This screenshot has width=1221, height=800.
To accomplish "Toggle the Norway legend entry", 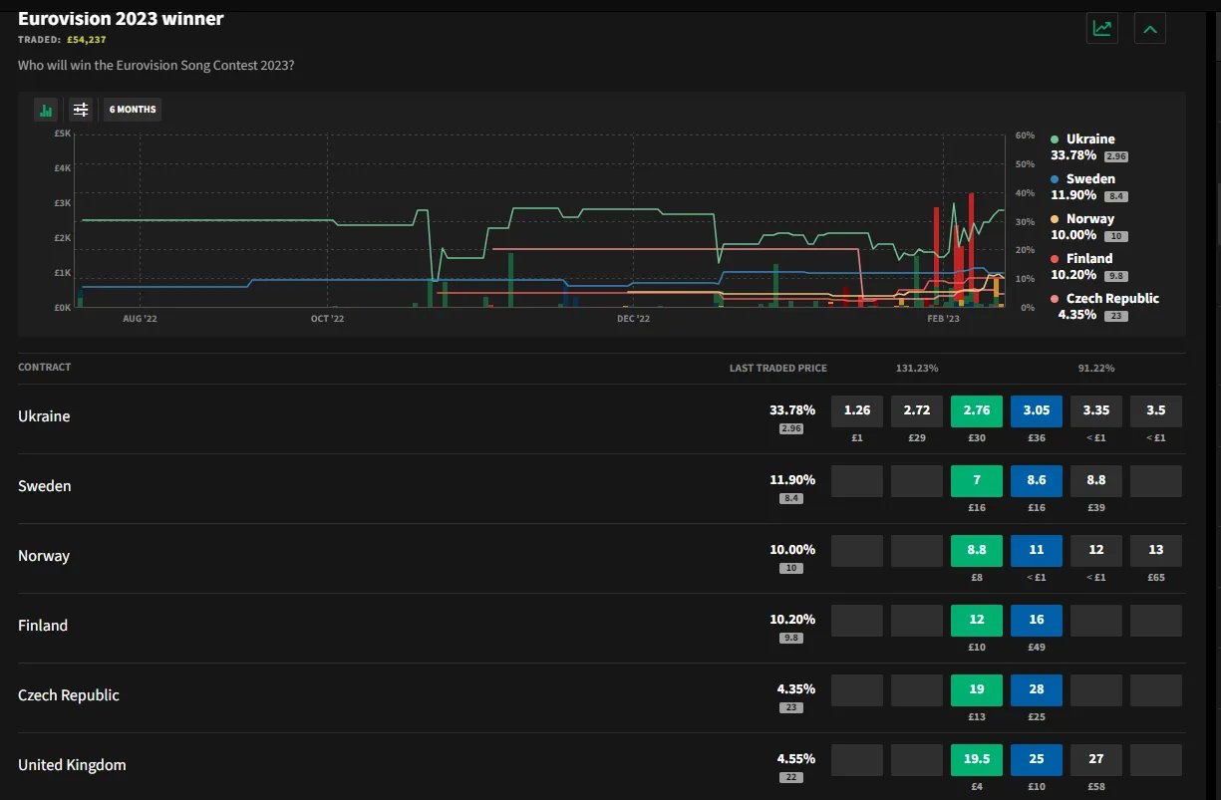I will tap(1089, 219).
